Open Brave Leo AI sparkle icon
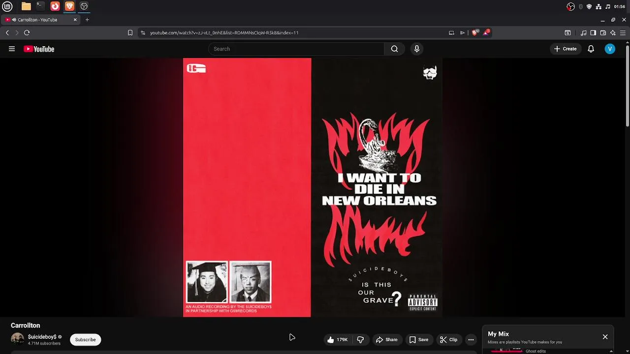This screenshot has width=630, height=354. tap(613, 33)
